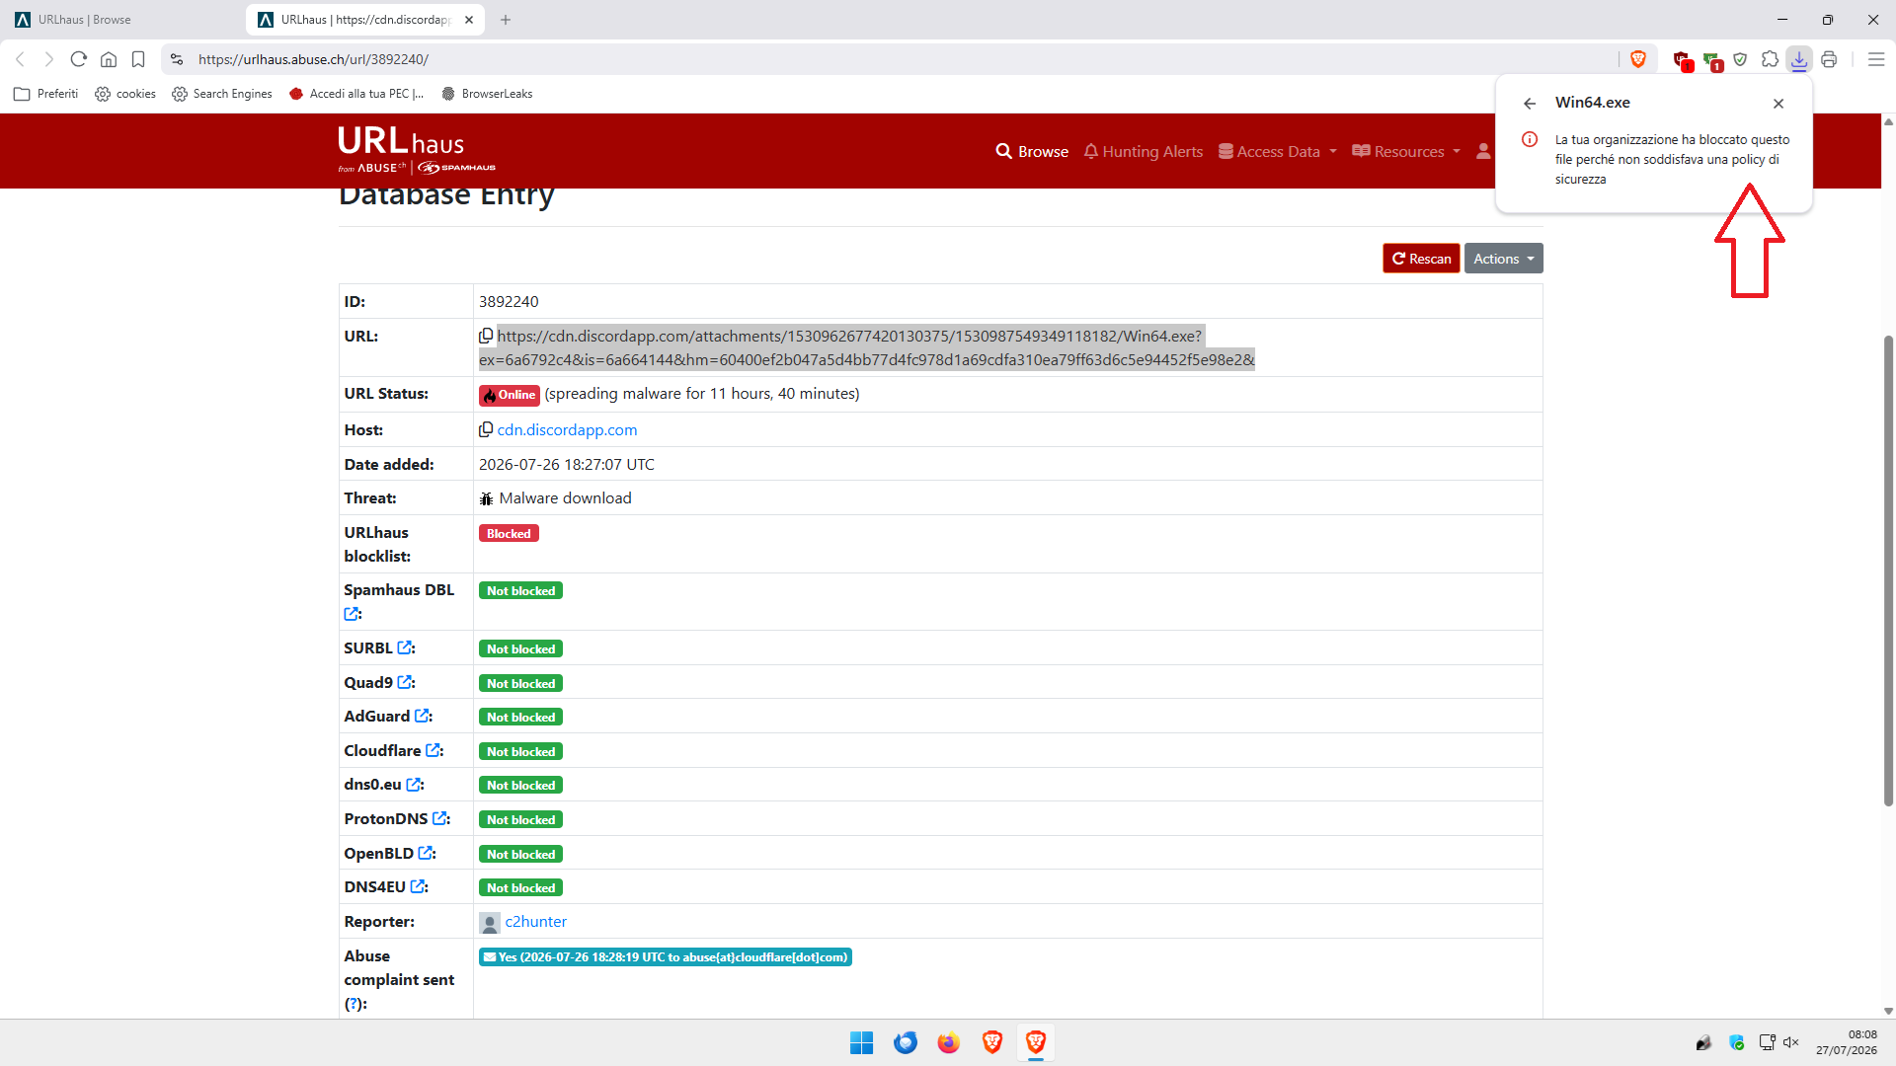This screenshot has width=1896, height=1066.
Task: Click the muted volume icon in system tray
Action: (x=1791, y=1042)
